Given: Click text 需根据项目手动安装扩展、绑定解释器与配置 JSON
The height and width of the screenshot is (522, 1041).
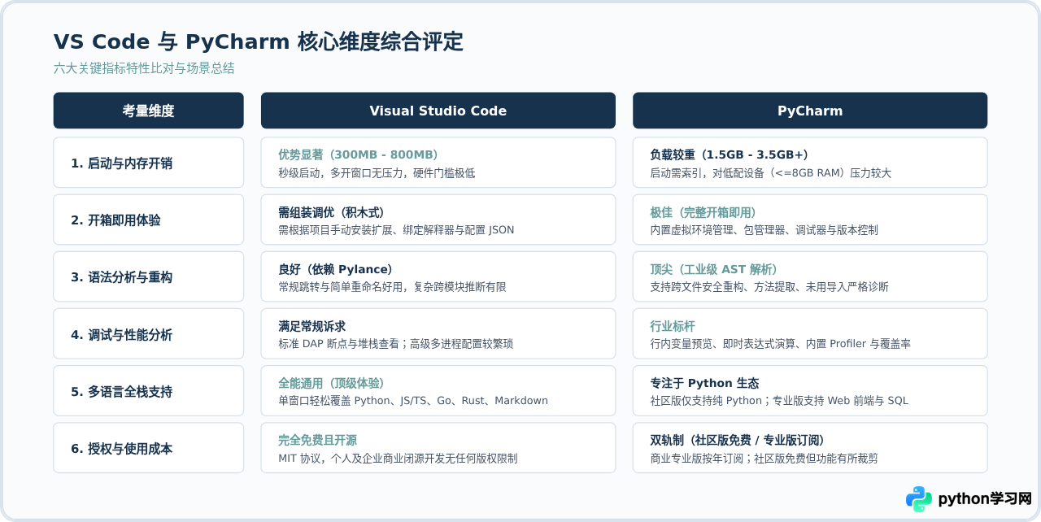Looking at the screenshot, I should [x=396, y=230].
